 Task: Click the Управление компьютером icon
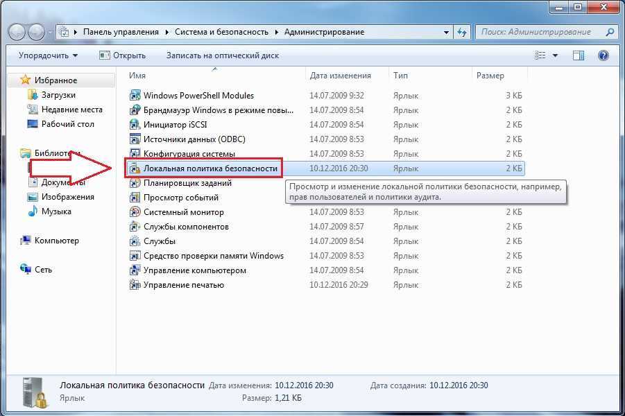click(x=135, y=270)
